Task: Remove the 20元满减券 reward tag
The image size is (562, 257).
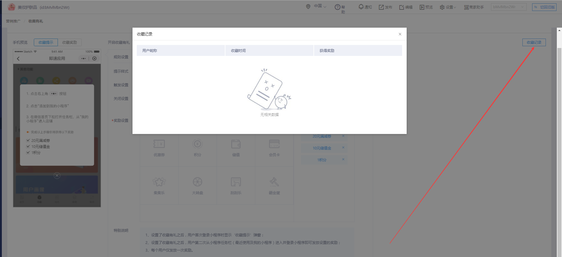Action: click(x=343, y=136)
